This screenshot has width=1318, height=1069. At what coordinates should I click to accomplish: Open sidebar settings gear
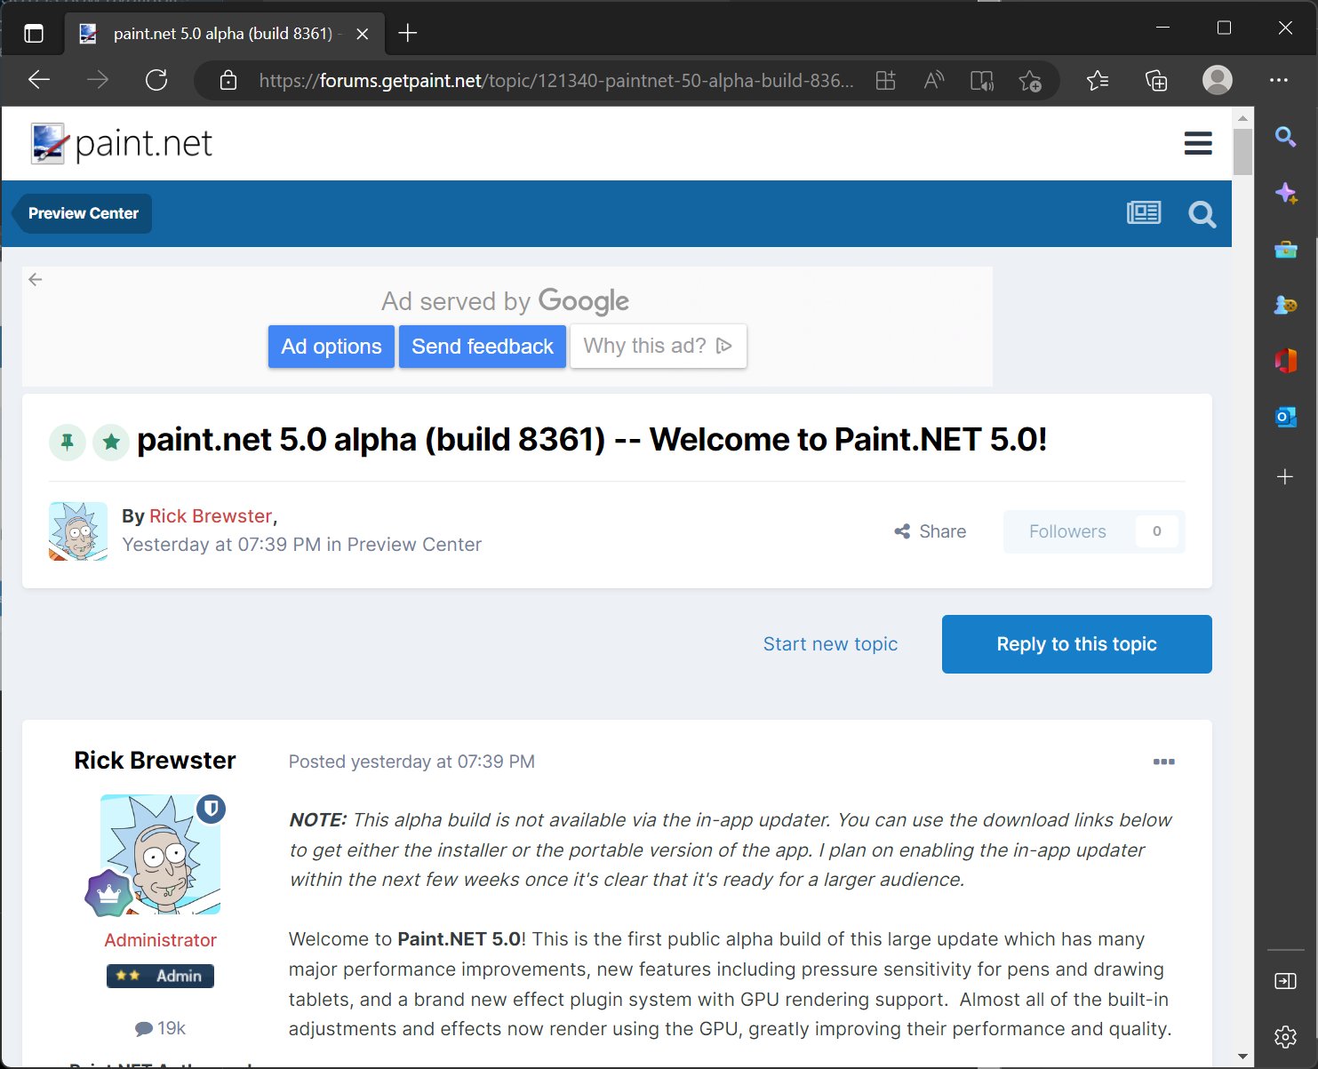(x=1285, y=1036)
